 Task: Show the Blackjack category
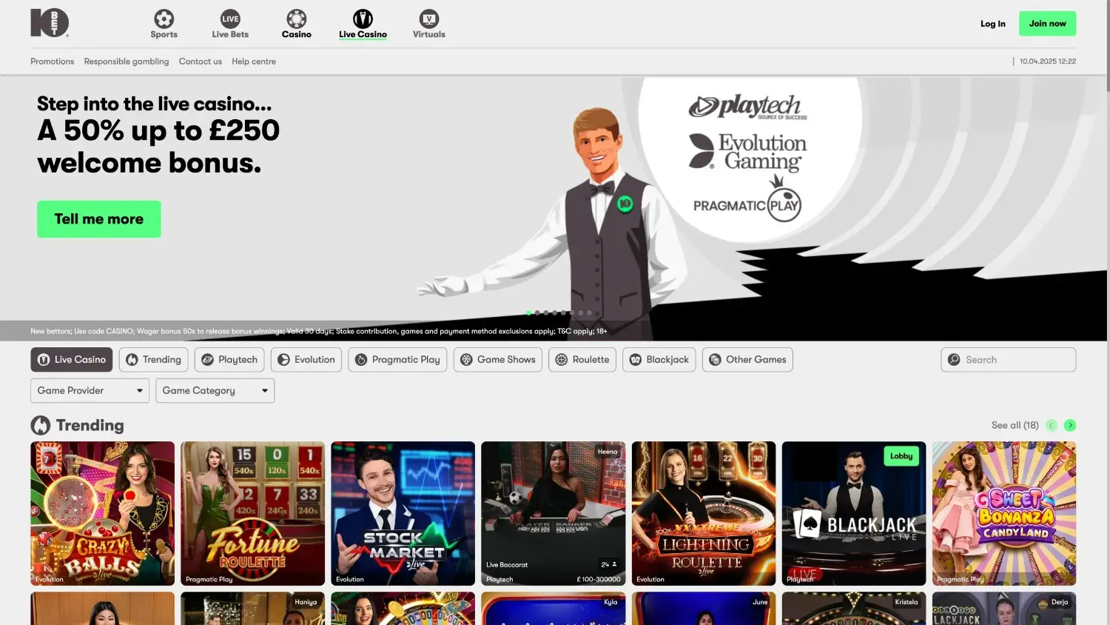659,360
